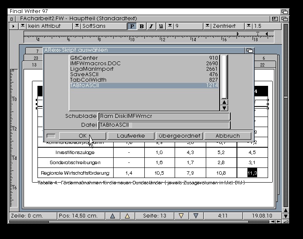Click the yellow up-arrow in status bar

pyautogui.click(x=127, y=216)
